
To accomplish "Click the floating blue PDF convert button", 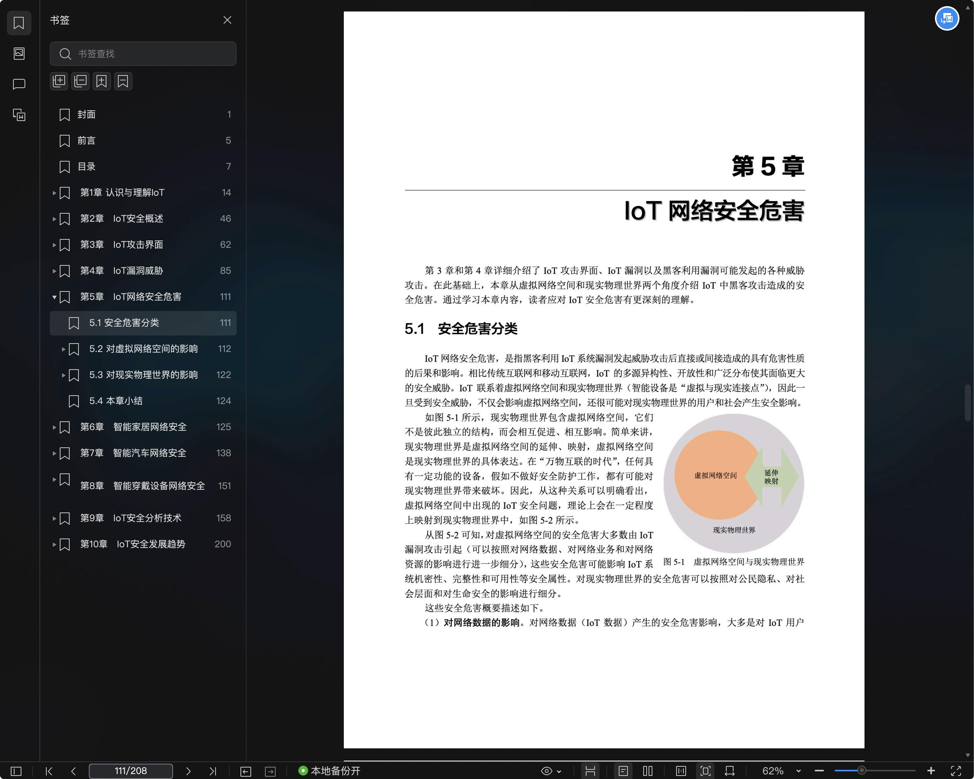I will point(947,19).
